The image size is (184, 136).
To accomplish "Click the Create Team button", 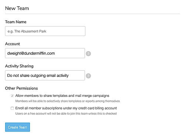I will pyautogui.click(x=17, y=127).
